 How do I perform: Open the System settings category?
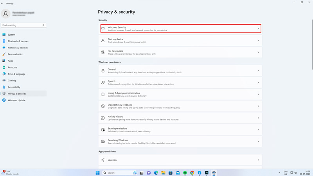click(23, 34)
